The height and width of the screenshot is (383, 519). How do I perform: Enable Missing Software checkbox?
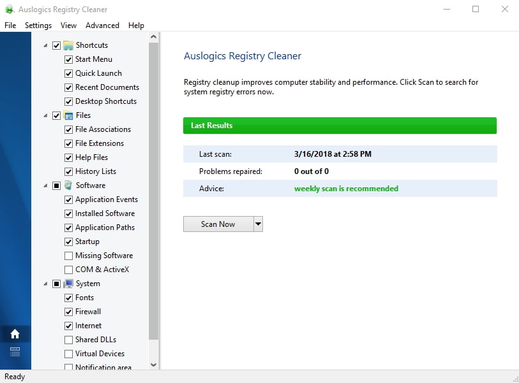pos(68,256)
